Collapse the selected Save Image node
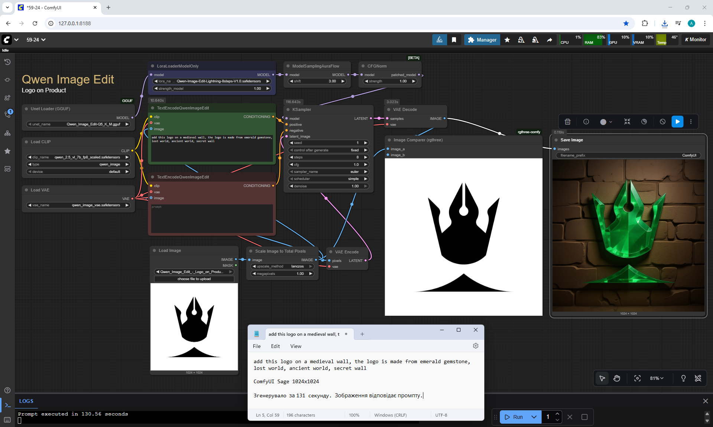The image size is (713, 427). 556,140
